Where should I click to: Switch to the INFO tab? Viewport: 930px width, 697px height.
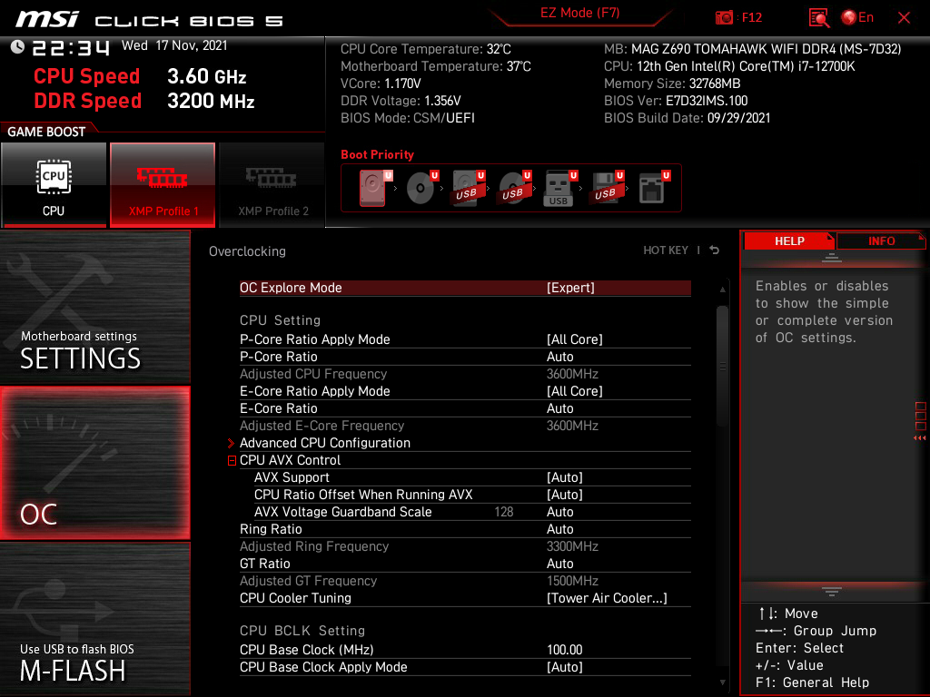881,241
